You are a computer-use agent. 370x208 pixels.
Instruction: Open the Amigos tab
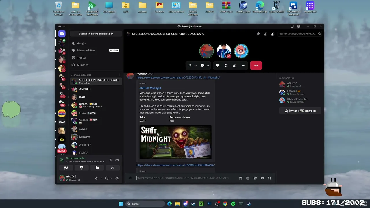(96, 43)
